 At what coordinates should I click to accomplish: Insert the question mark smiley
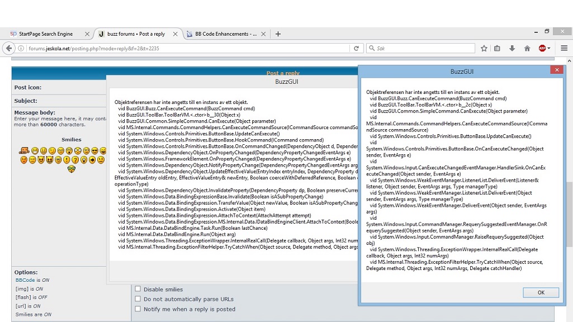(75, 160)
